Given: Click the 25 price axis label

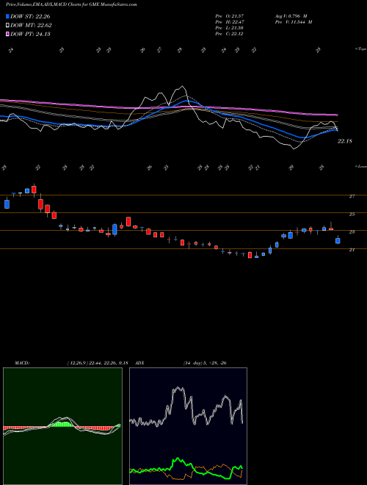Looking at the screenshot, I should click(352, 214).
